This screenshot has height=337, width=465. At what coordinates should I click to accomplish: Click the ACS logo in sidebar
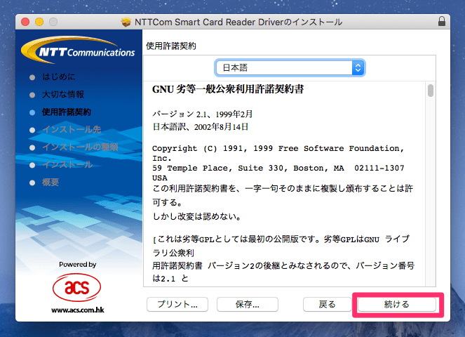77,287
